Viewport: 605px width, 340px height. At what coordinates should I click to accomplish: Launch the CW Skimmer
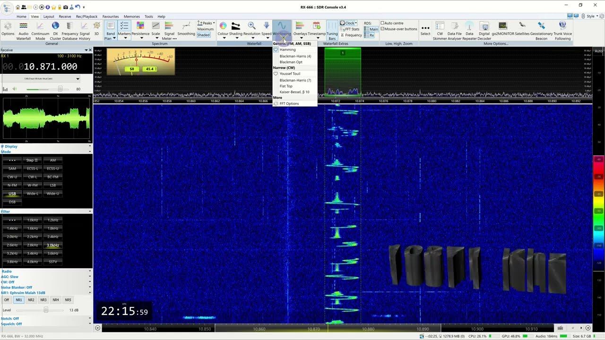(x=440, y=29)
